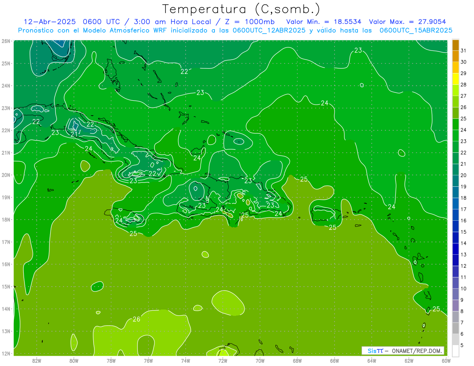Click the 76W longitude axis label
The width and height of the screenshot is (474, 366).
148,360
